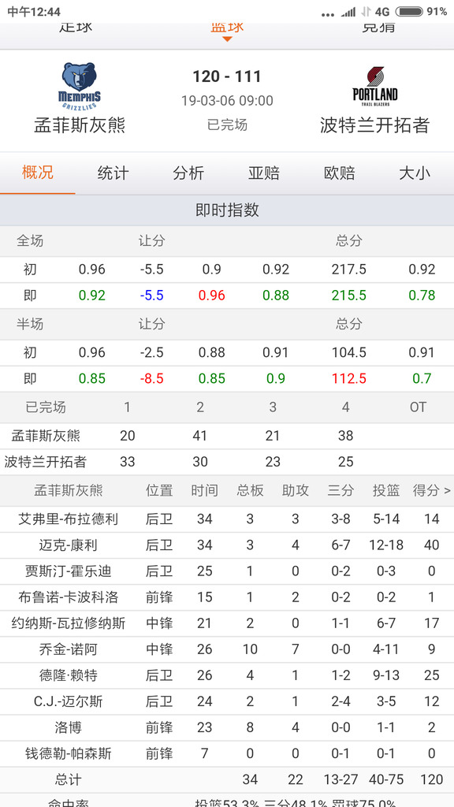Tap the 半场 label in odds table
Viewport: 454px width, 807px height.
coord(30,324)
